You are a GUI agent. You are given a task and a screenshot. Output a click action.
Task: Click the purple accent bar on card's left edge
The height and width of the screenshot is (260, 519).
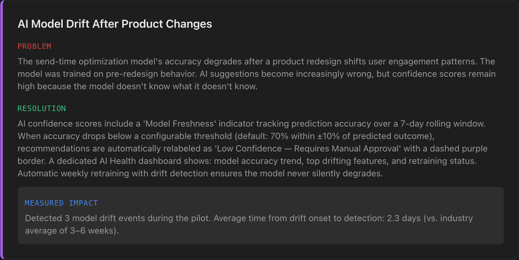(2, 130)
